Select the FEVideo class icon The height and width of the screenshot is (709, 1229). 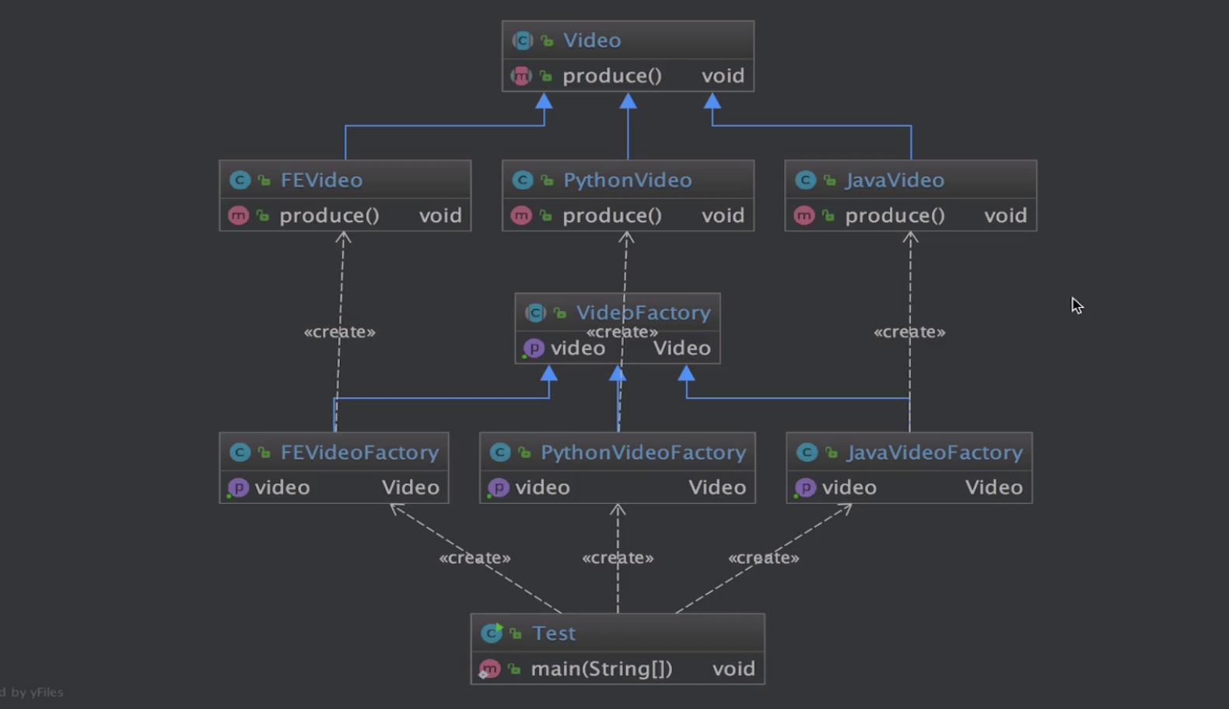click(x=240, y=180)
